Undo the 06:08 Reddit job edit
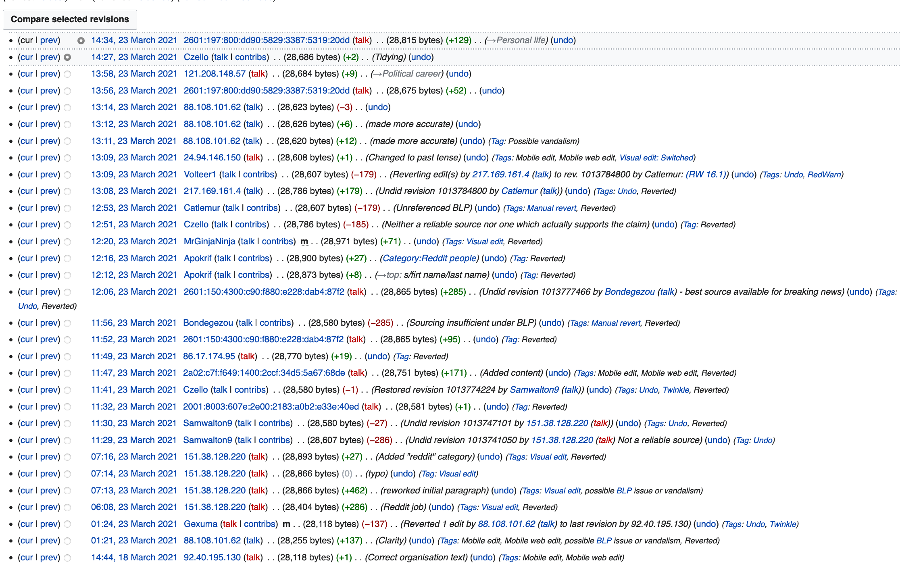 (x=442, y=507)
